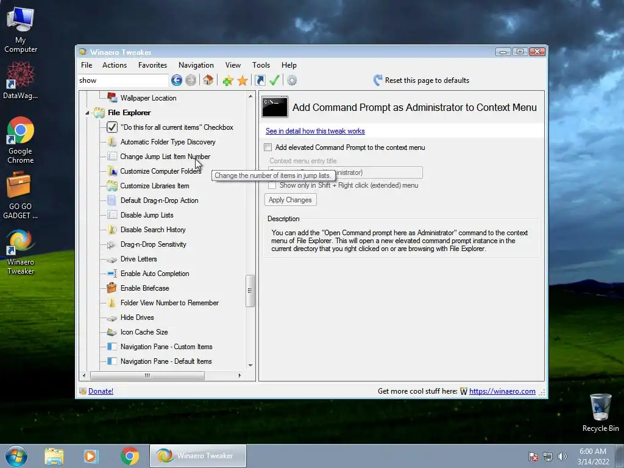
Task: Click the Back navigation arrow icon
Action: point(177,80)
